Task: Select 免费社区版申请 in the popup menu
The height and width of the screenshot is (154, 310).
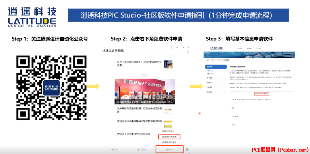Action: pyautogui.click(x=169, y=137)
